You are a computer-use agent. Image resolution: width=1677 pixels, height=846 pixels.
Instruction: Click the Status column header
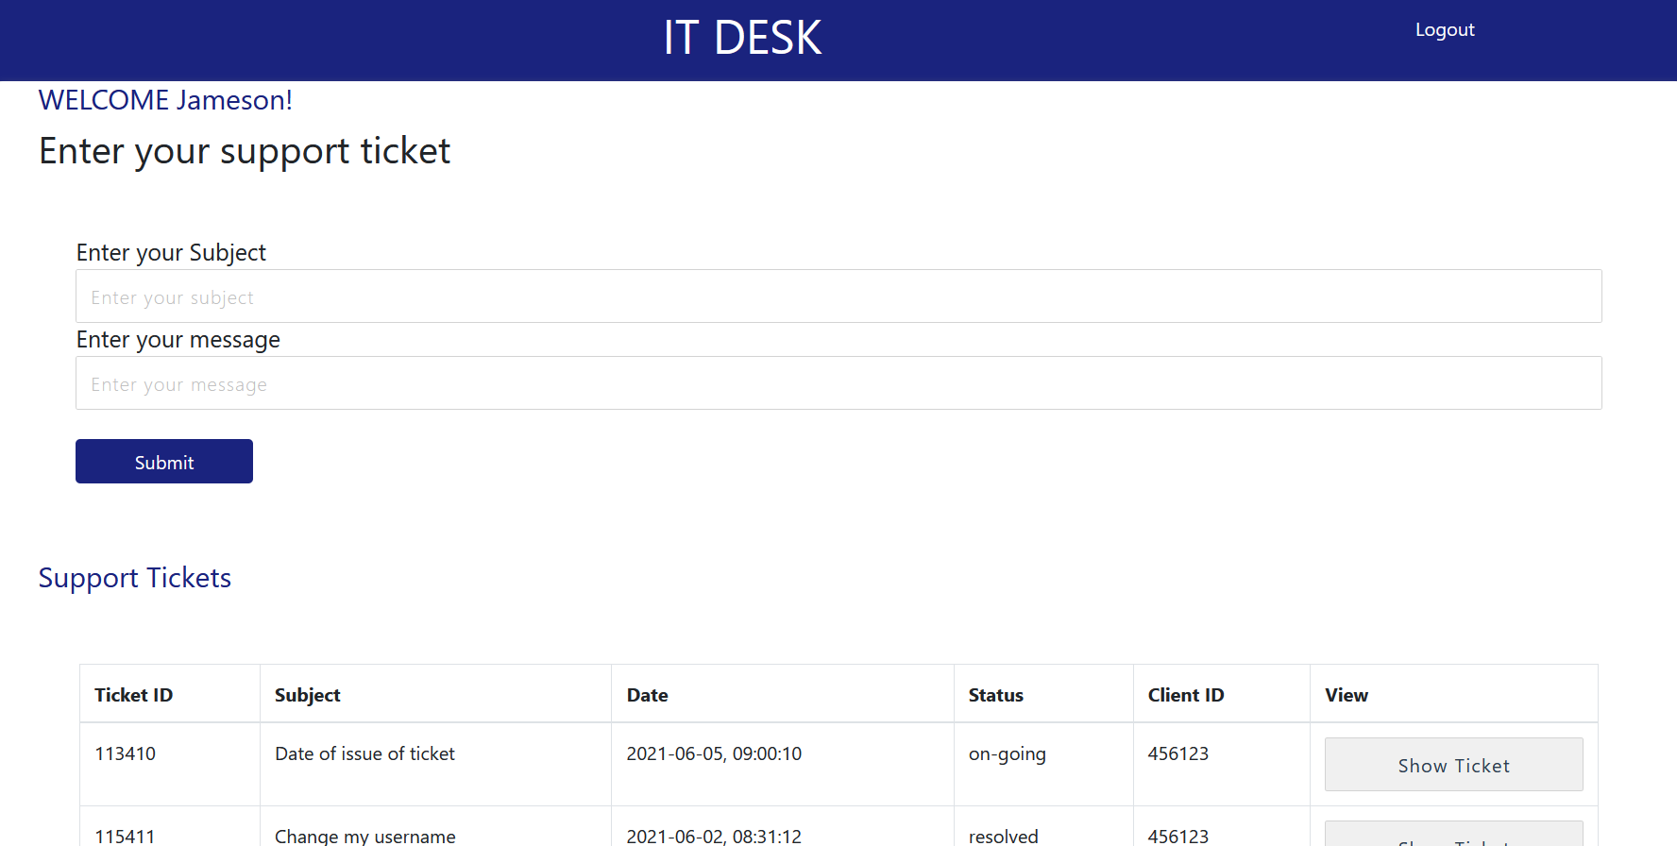996,695
